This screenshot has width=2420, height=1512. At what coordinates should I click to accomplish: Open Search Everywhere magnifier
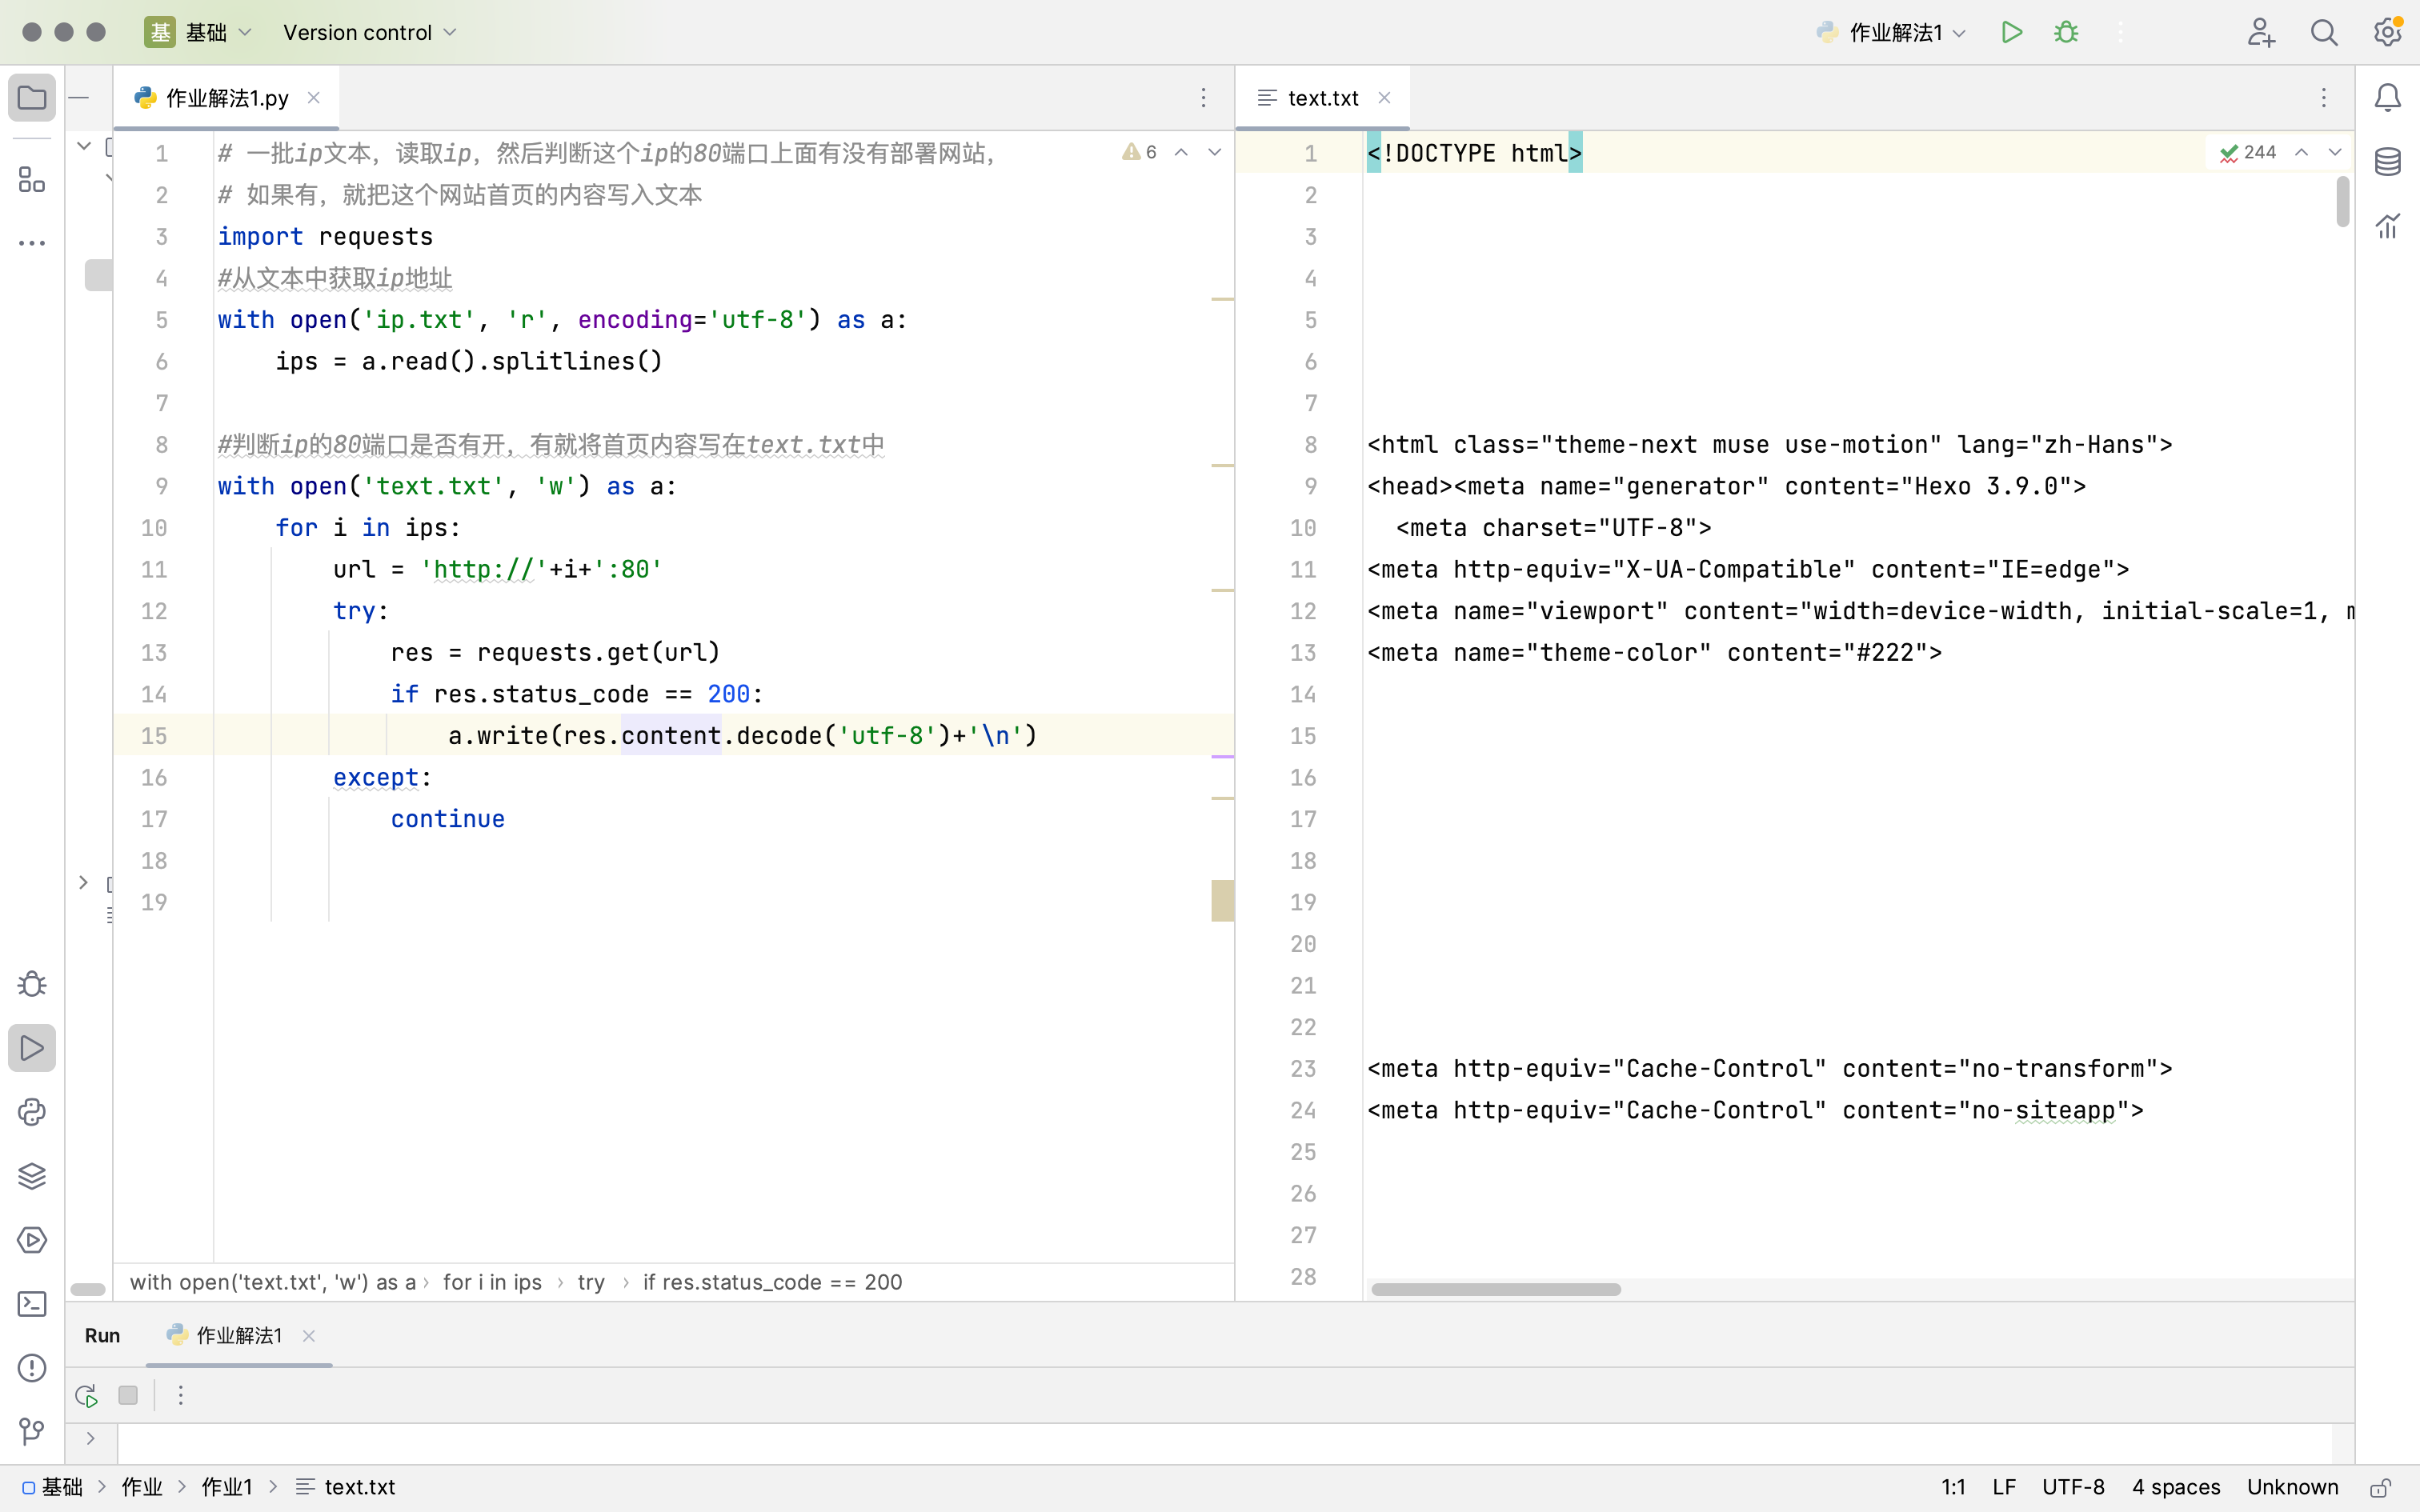coord(2324,32)
